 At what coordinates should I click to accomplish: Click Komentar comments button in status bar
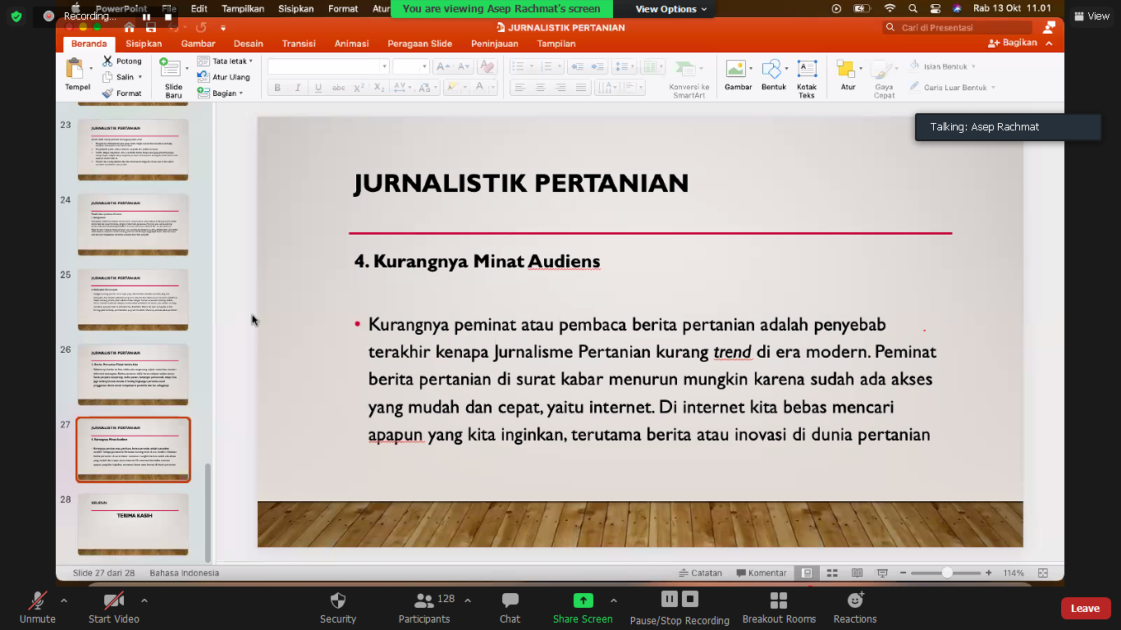coord(761,573)
